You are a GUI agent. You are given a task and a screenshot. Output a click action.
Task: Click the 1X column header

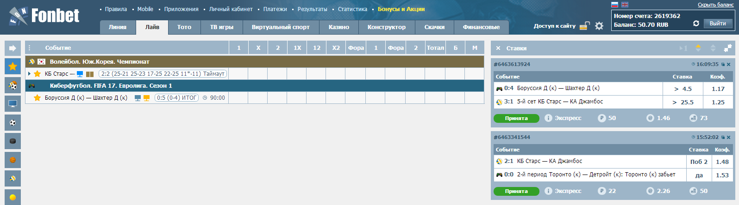pos(297,48)
